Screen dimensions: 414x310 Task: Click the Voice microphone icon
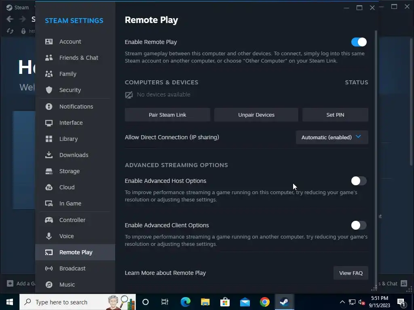(x=49, y=236)
